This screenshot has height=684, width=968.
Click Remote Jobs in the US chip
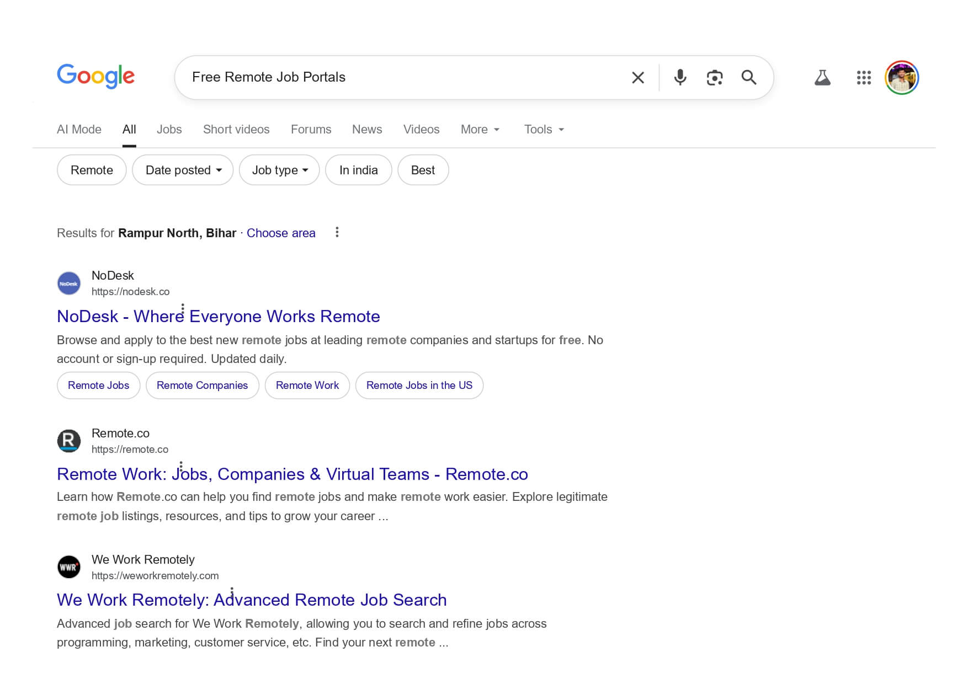419,386
